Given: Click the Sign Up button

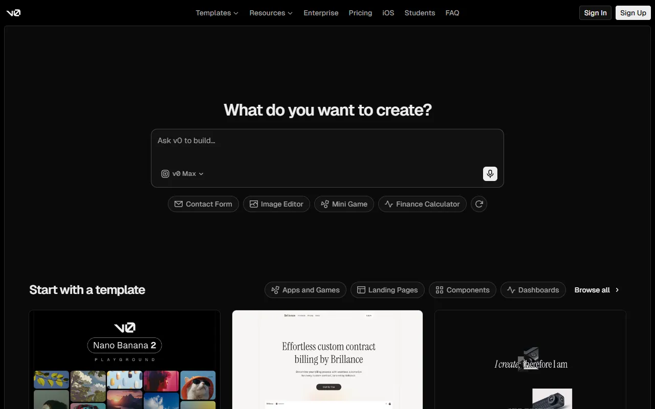Looking at the screenshot, I should (633, 13).
